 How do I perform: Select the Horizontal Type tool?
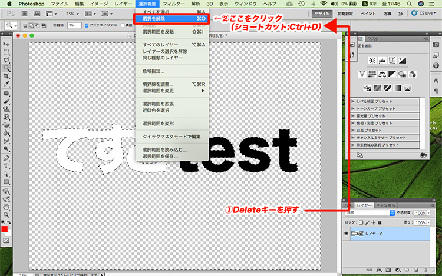pos(6,166)
